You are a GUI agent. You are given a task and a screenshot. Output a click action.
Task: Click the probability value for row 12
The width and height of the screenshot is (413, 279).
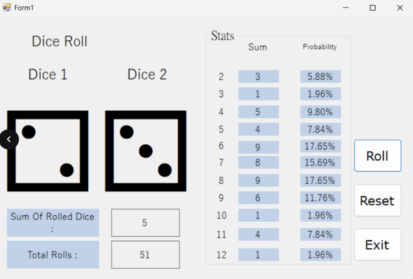[x=320, y=255]
